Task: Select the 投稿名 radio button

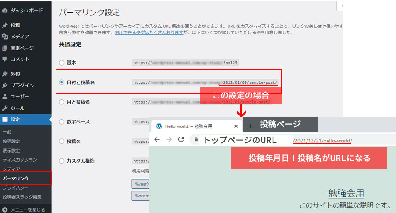Action: click(x=61, y=141)
